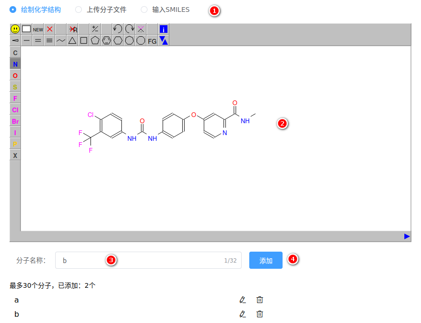Screen dimensions: 421x323
Task: Select the cyclopentane ring tool
Action: 95,41
